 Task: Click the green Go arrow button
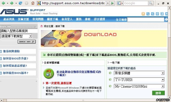click(112, 3)
